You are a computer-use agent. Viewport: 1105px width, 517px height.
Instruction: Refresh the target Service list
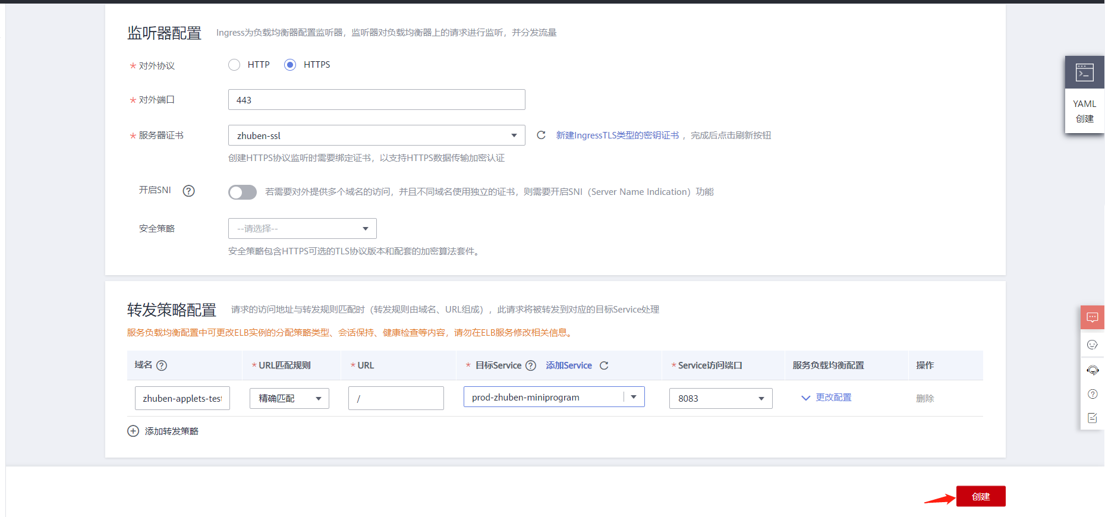tap(604, 365)
